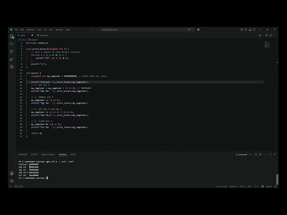287x215 pixels.
Task: Open the Customize Layout icon
Action: tap(242, 30)
